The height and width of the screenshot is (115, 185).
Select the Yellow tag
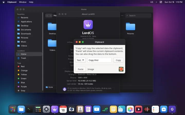coord(29,75)
